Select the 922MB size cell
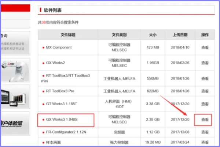 [153, 91]
